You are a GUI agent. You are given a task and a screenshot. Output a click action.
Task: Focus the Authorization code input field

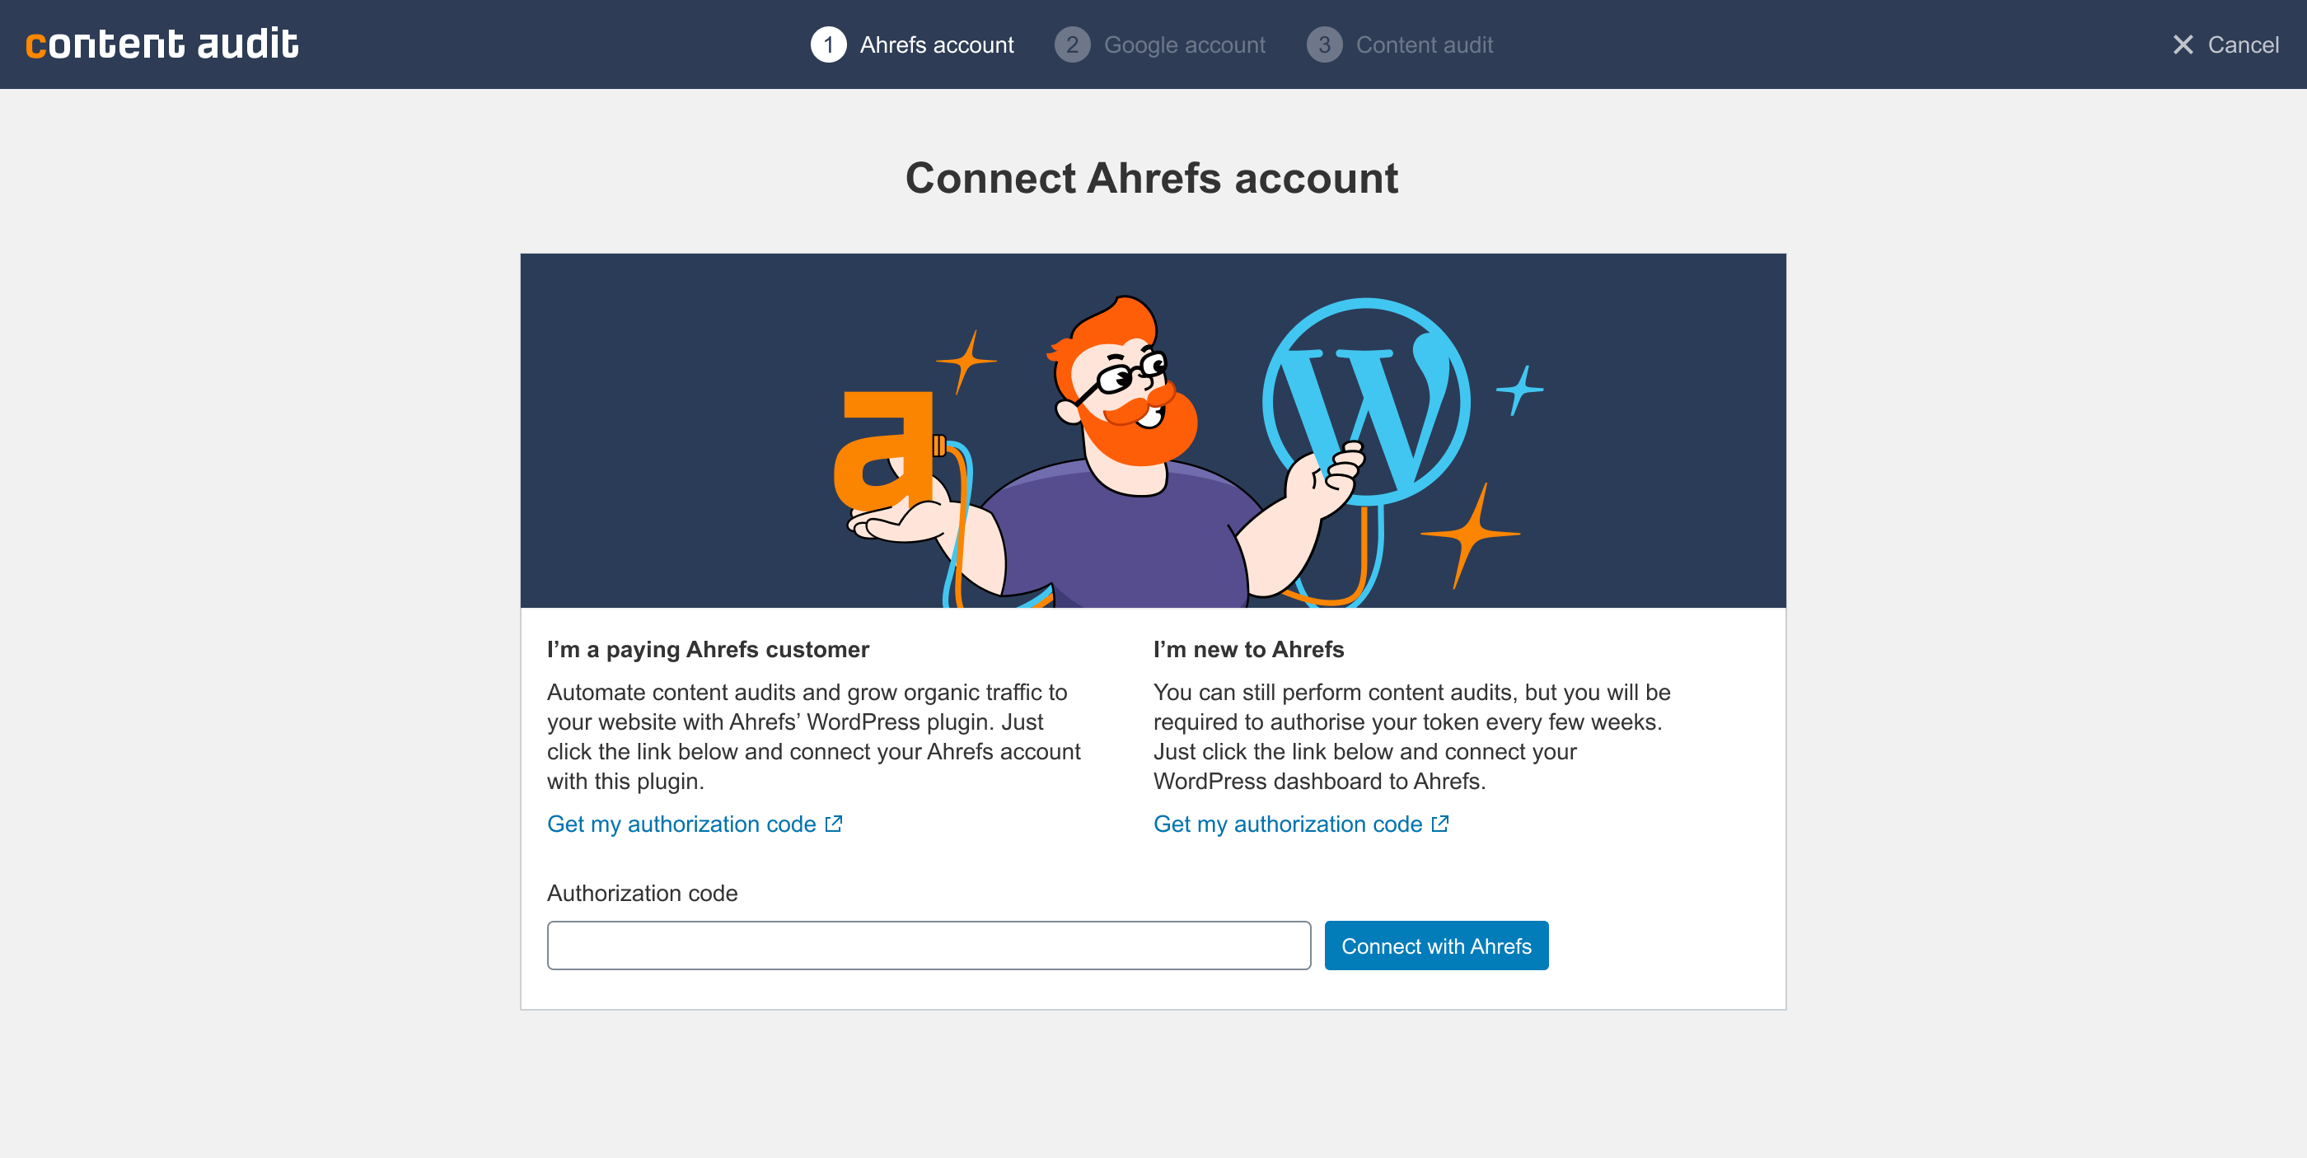[929, 946]
